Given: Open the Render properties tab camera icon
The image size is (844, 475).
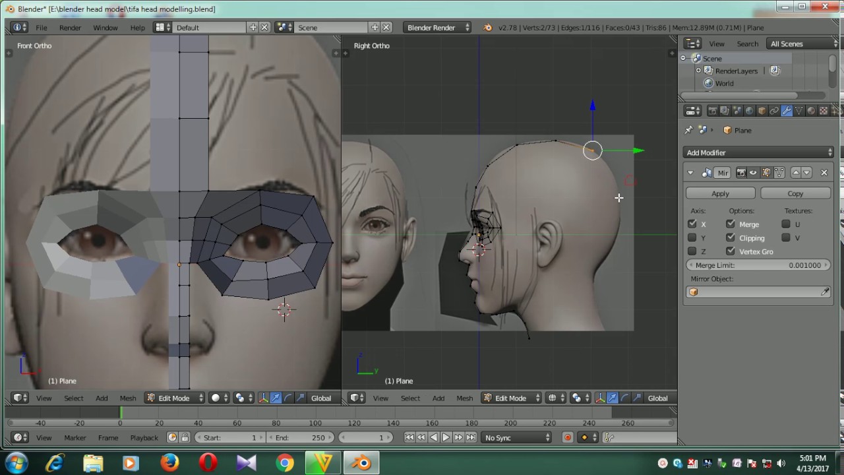Looking at the screenshot, I should (x=713, y=111).
